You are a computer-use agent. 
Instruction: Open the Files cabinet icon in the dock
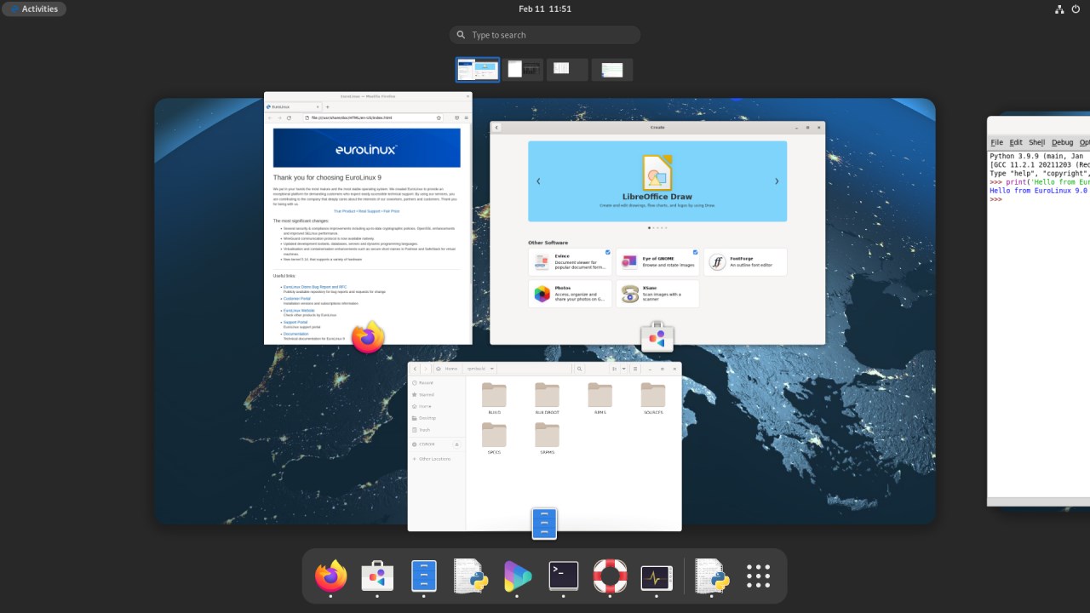(423, 576)
